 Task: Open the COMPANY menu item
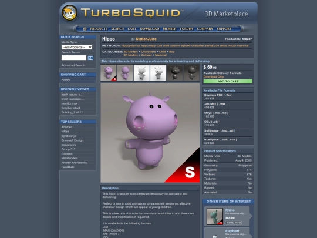(205, 29)
